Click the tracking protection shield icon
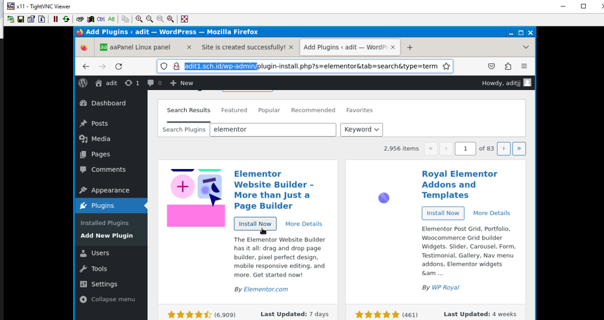The width and height of the screenshot is (604, 320). [x=163, y=66]
